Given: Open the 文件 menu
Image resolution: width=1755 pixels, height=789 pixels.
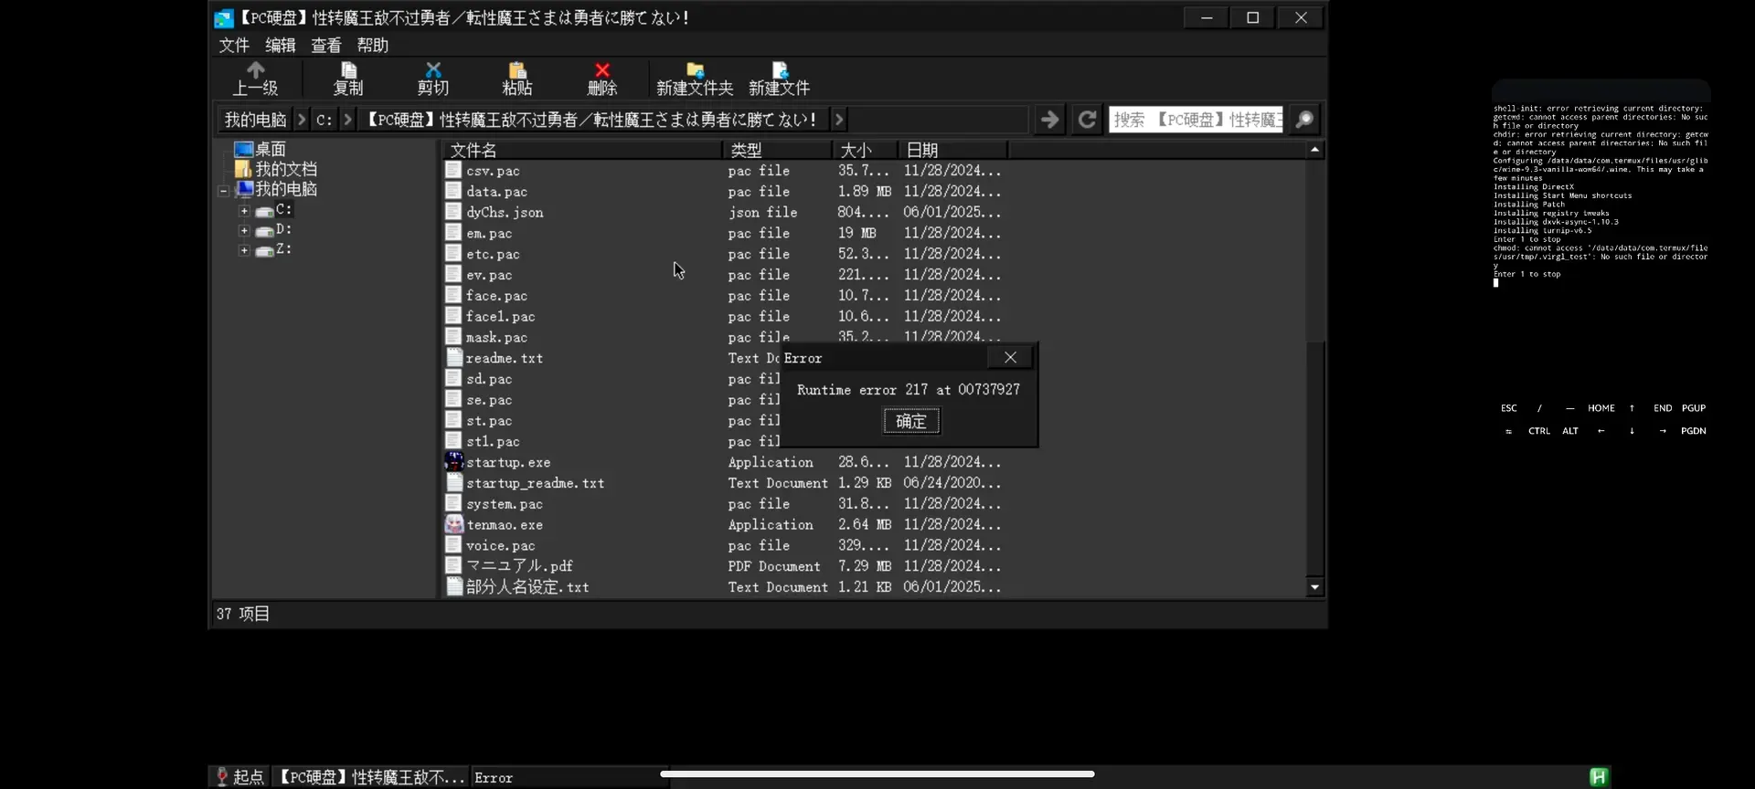Looking at the screenshot, I should (234, 46).
